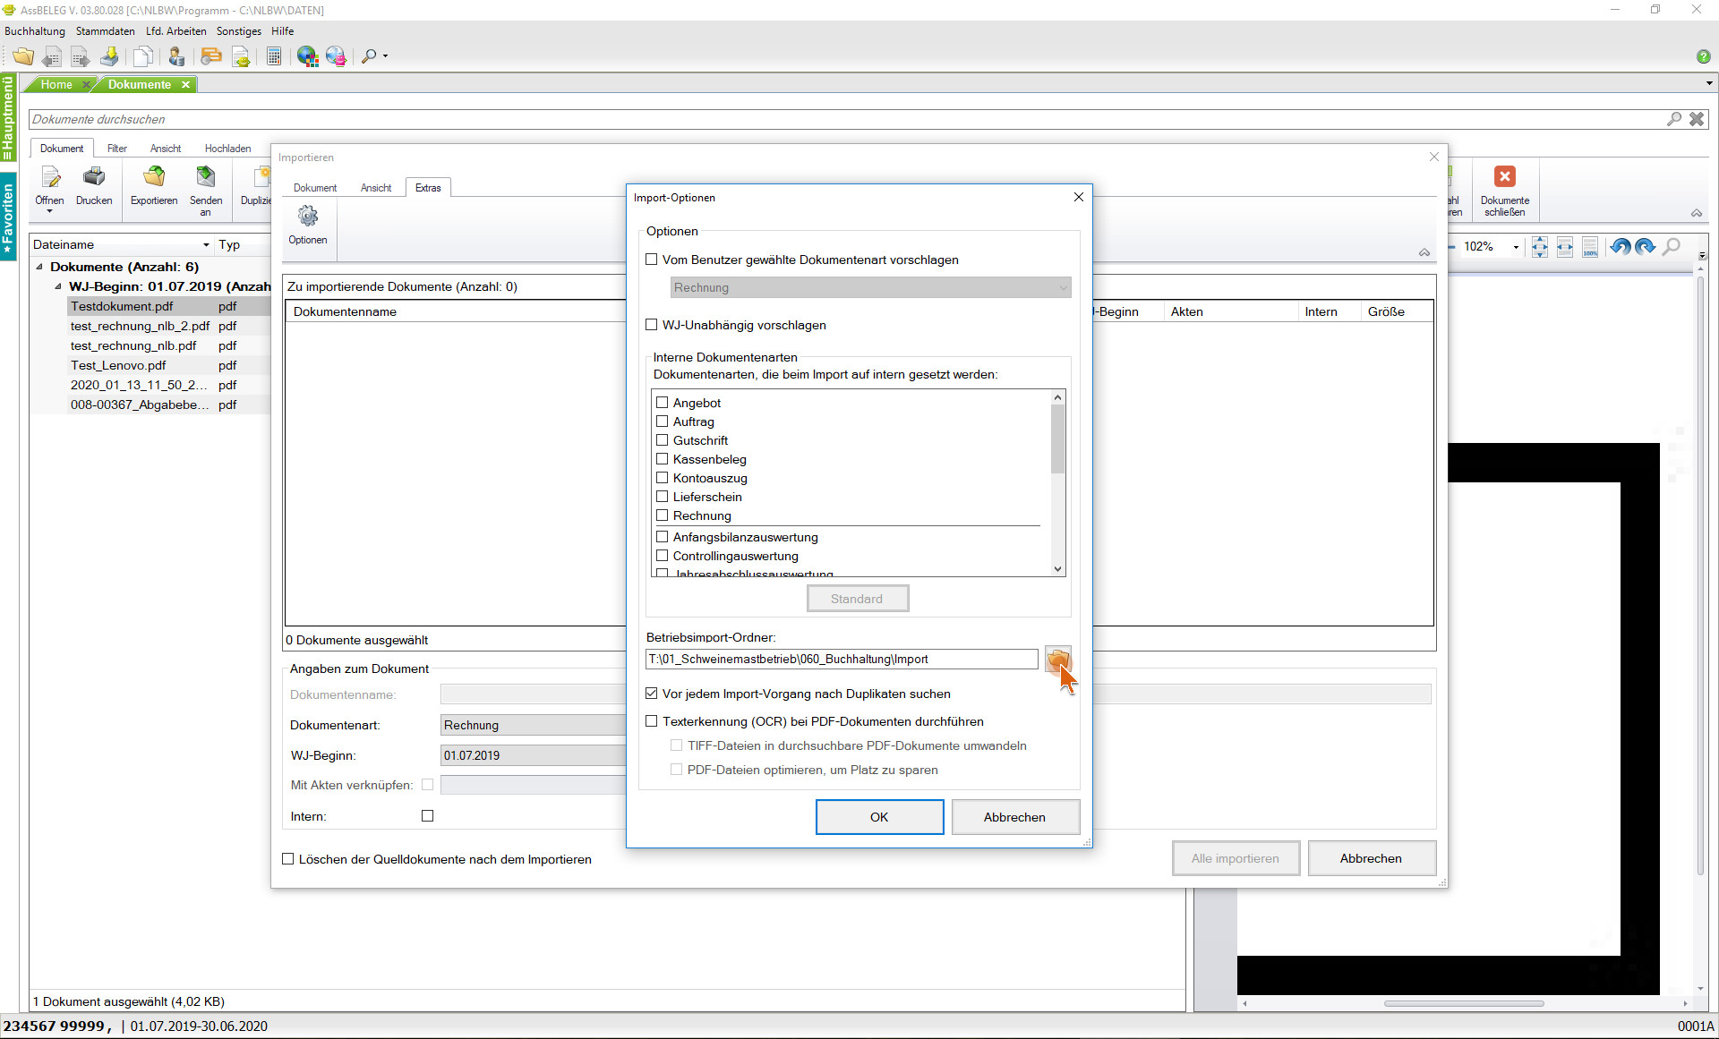Open the yellow folder toolbar icon

coord(23,56)
